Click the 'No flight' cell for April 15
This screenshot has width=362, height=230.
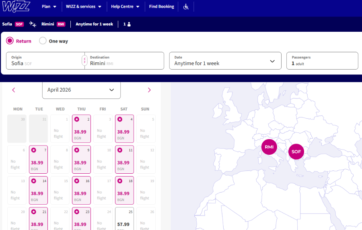click(x=60, y=190)
